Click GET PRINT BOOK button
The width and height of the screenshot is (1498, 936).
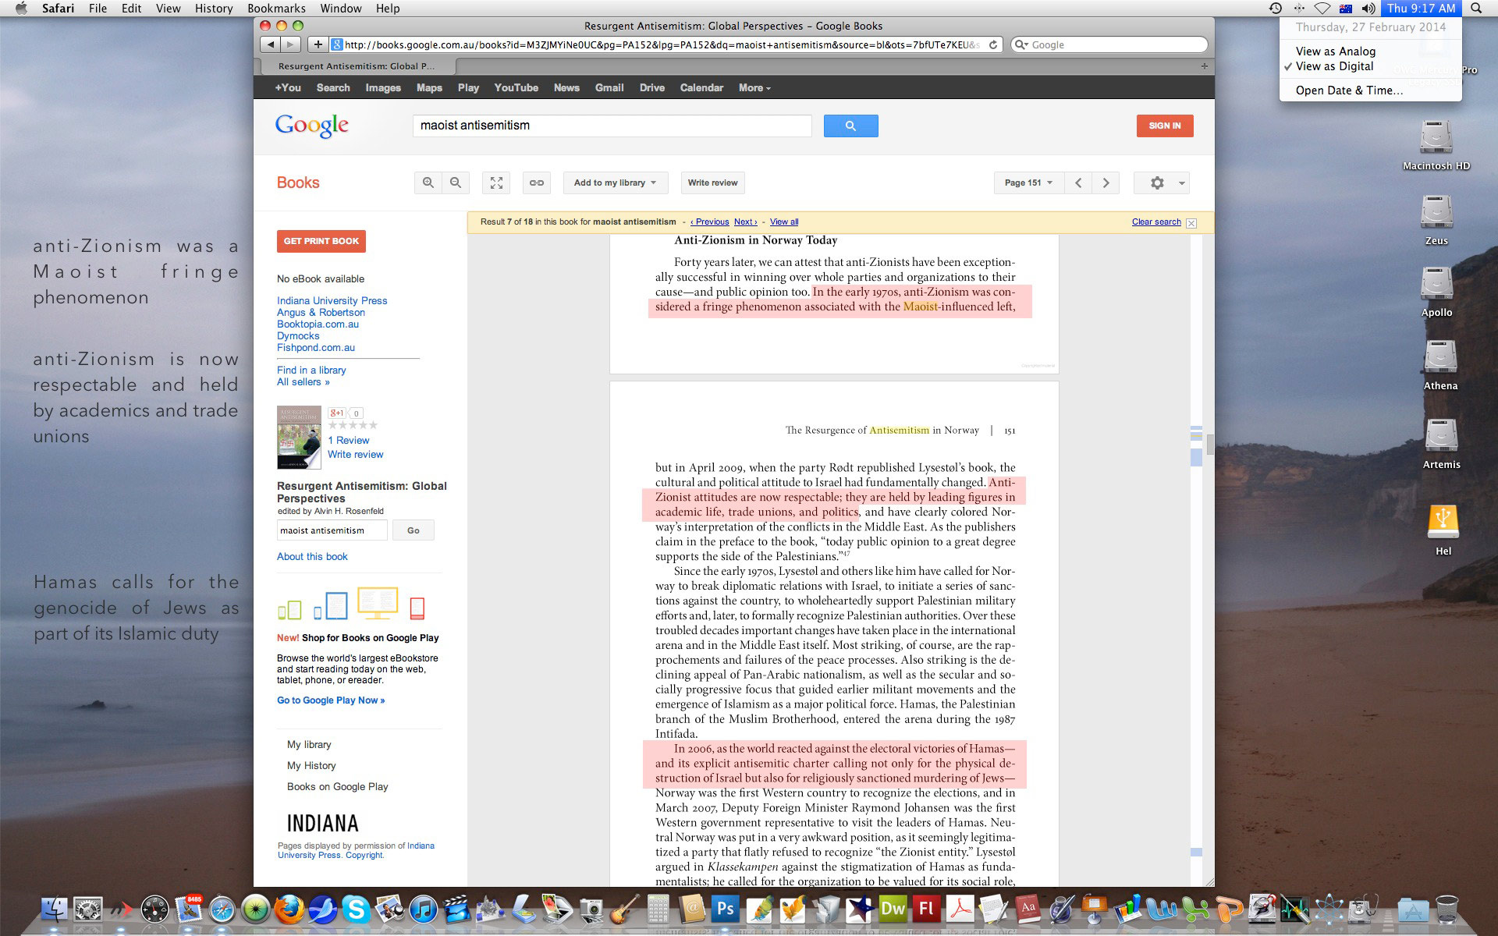pos(321,241)
